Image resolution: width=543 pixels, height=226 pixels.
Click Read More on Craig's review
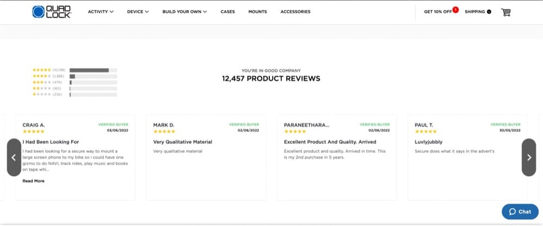pyautogui.click(x=33, y=181)
